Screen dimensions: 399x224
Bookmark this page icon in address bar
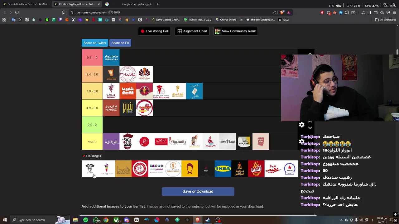tap(64, 12)
